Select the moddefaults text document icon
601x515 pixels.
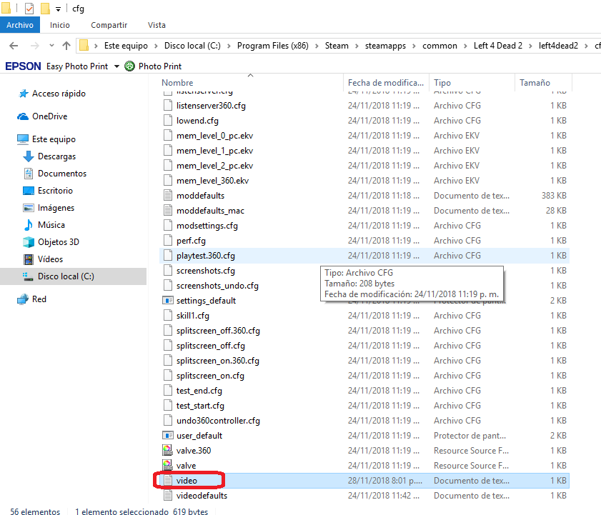[x=168, y=196]
